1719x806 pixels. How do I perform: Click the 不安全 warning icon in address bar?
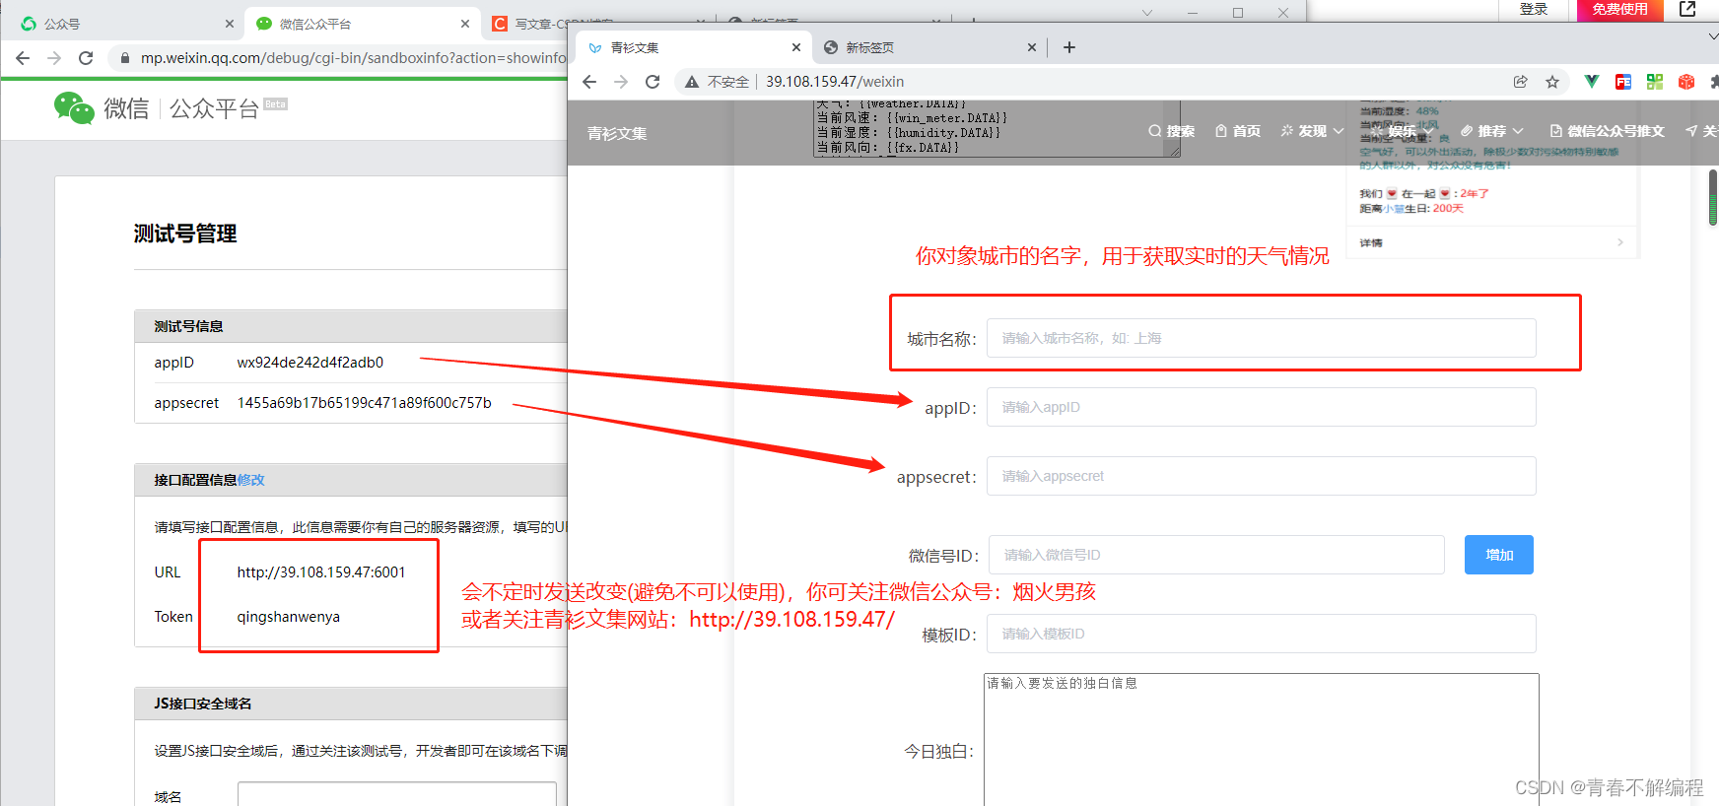692,82
